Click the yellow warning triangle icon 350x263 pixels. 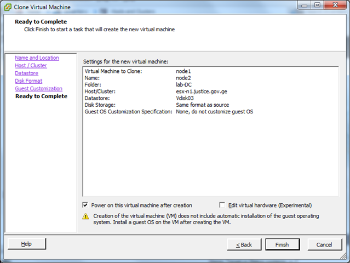(x=85, y=216)
